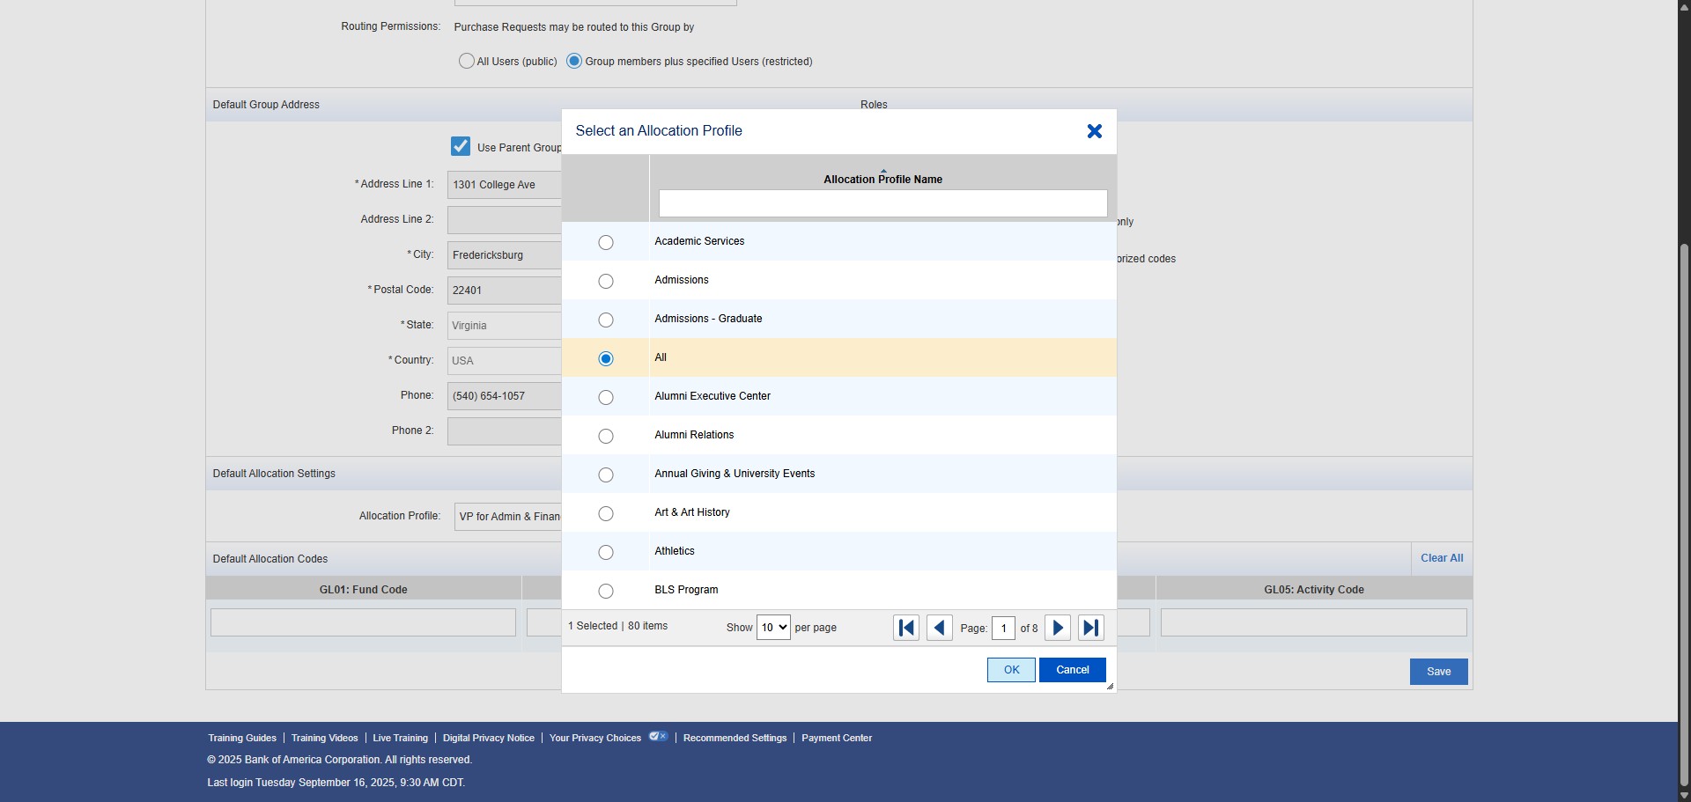Open the items per page dropdown

tap(772, 628)
